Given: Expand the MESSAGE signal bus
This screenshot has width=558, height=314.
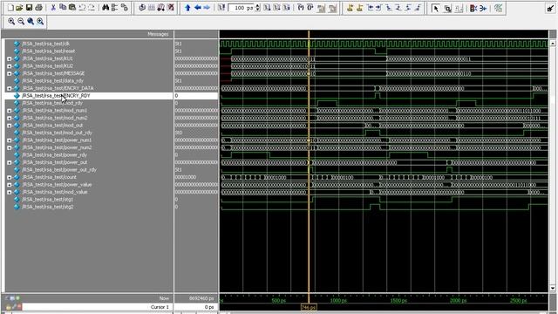Looking at the screenshot, I should point(10,73).
